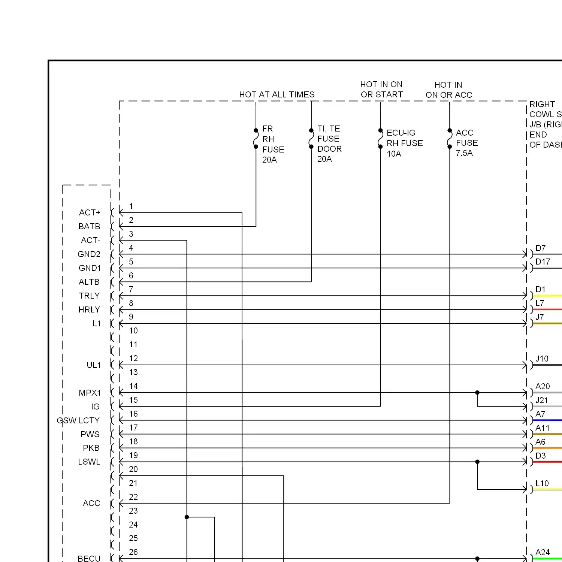Select connector pin L7 label
This screenshot has width=562, height=562.
tap(540, 303)
